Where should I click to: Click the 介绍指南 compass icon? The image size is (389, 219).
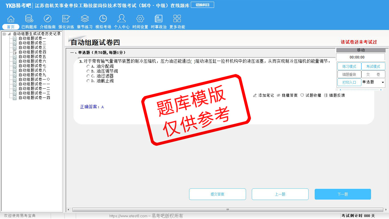coord(48,19)
